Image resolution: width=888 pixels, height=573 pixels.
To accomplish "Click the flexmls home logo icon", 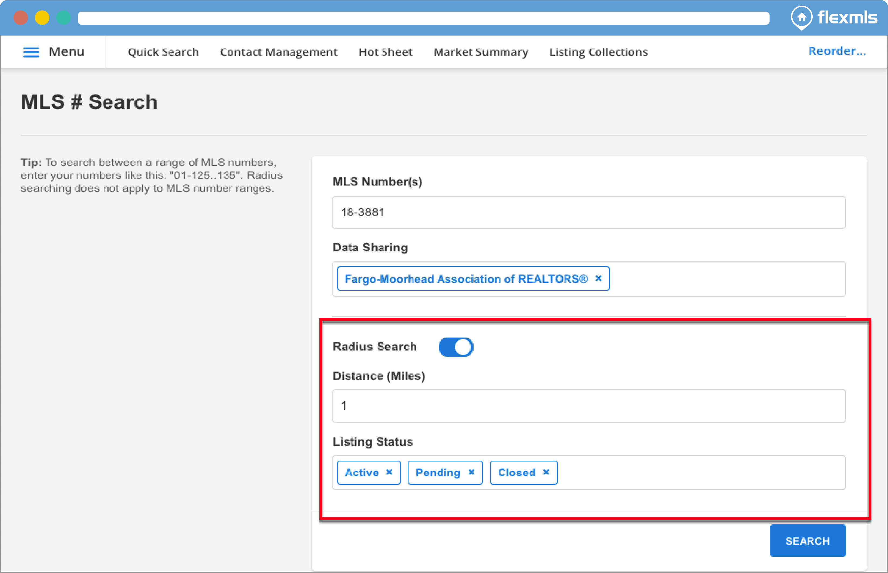I will tap(801, 17).
